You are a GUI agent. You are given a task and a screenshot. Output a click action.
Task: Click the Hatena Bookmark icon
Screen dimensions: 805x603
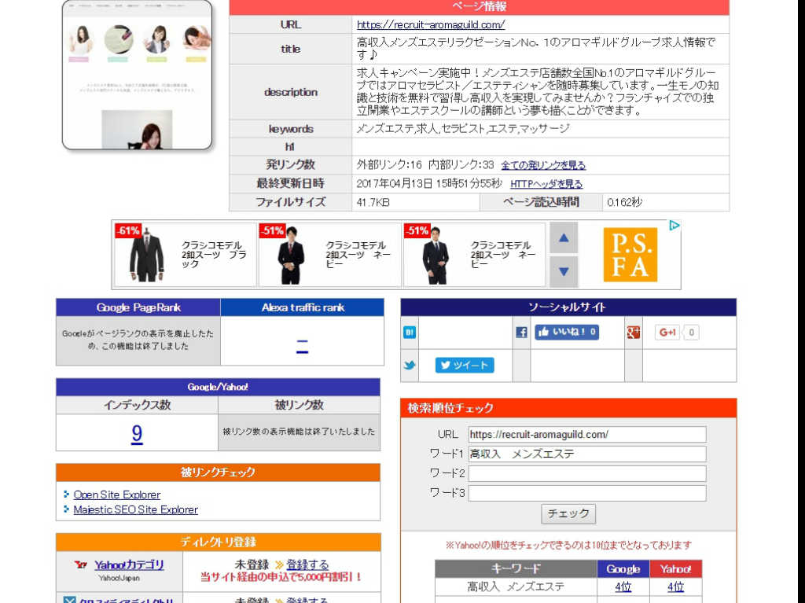410,333
